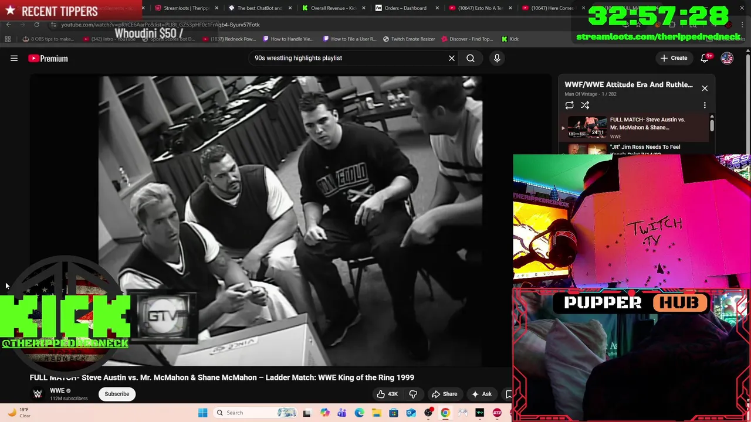Share this video

coord(444,394)
